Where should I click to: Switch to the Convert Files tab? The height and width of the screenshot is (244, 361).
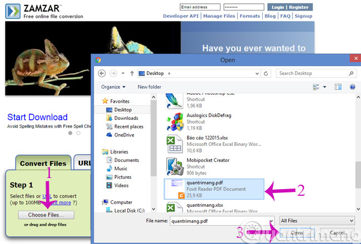pos(43,163)
